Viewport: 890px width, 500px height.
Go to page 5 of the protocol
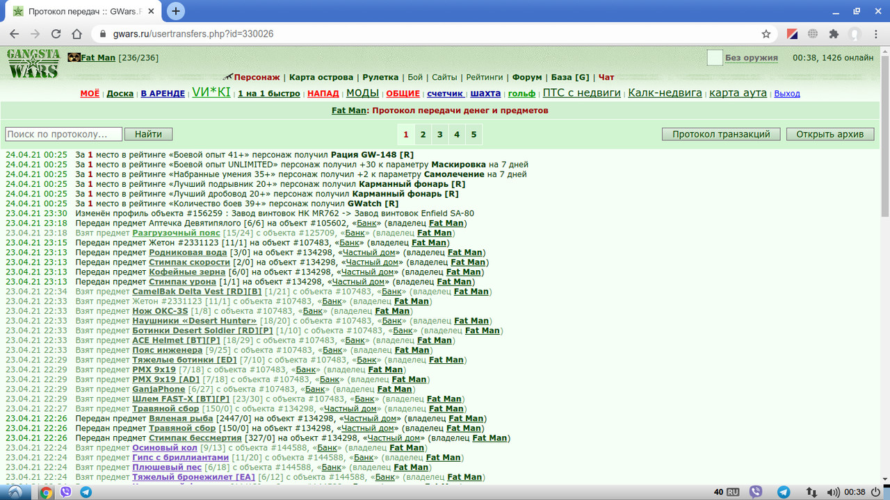pos(474,134)
